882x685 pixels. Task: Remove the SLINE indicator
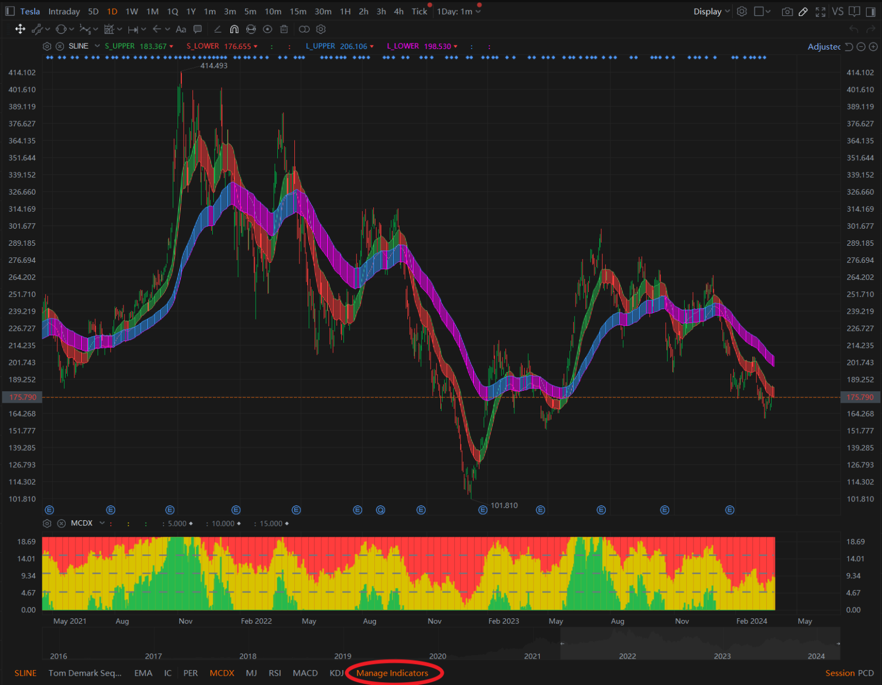pos(60,46)
